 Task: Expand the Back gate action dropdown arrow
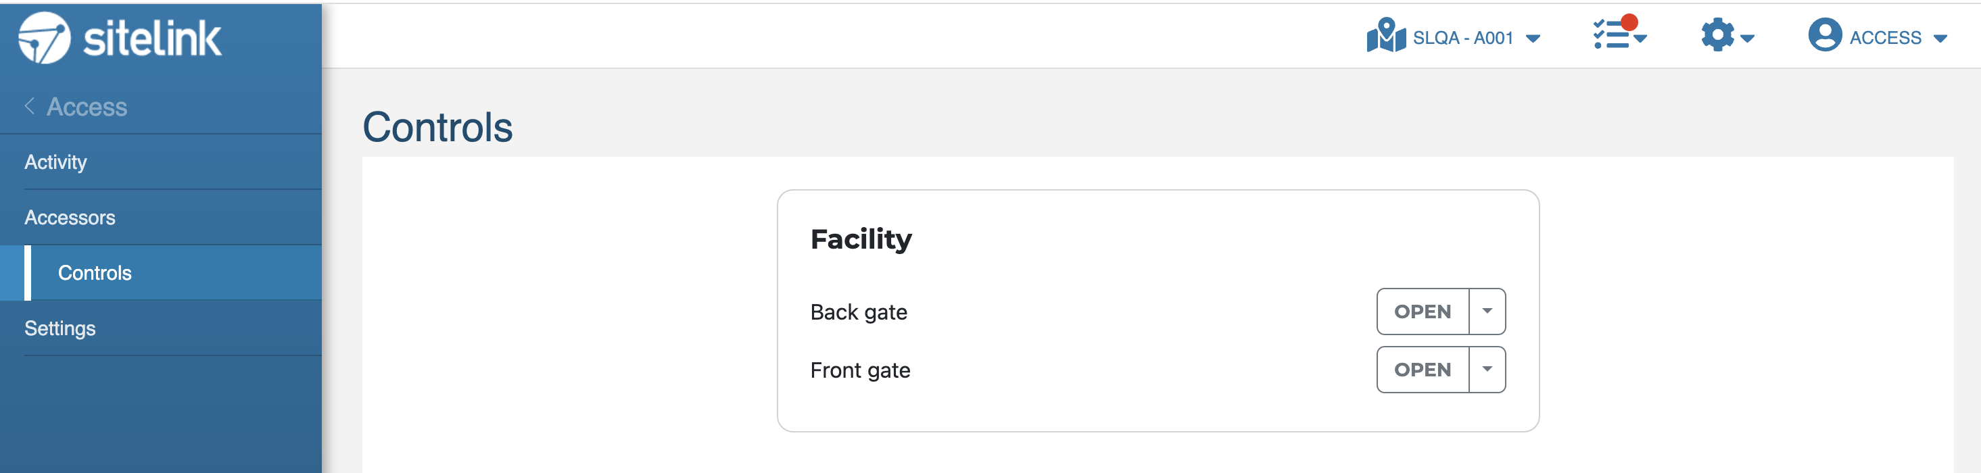click(1487, 312)
